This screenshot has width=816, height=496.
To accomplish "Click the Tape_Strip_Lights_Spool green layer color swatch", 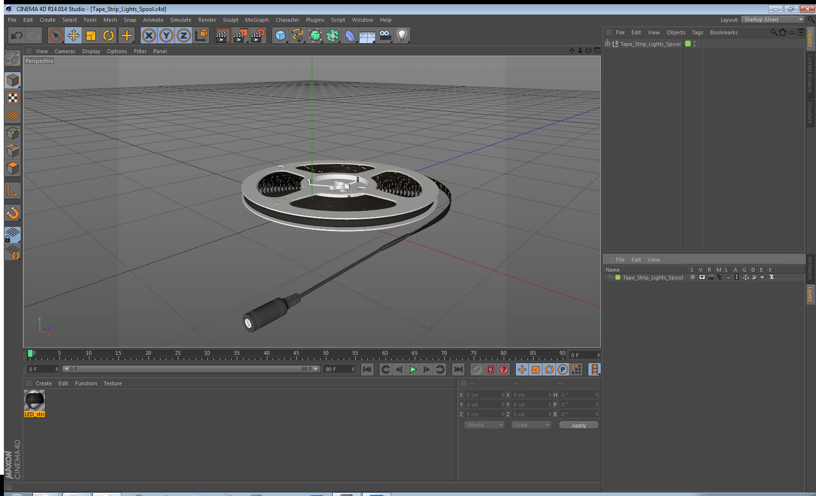I will click(x=618, y=277).
